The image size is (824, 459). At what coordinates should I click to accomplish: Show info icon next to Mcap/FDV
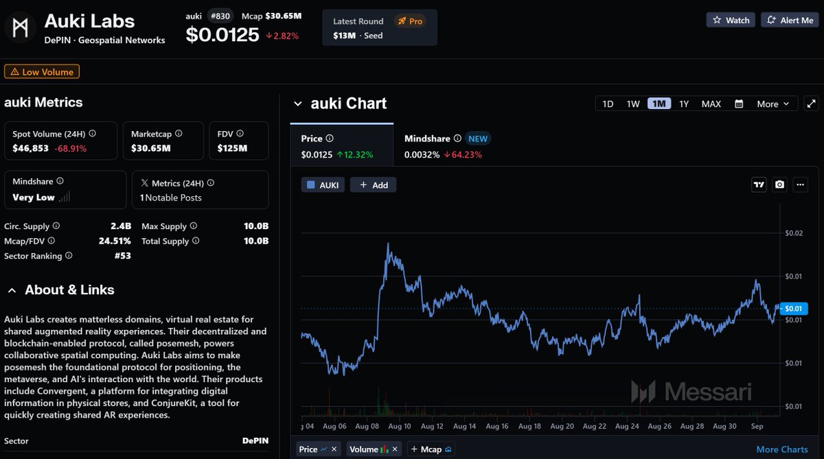[51, 241]
